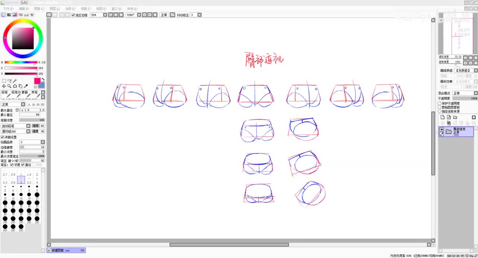Zoom out canvas with toolbar minus button
Viewport: 478px width, 258px height.
tap(111, 15)
